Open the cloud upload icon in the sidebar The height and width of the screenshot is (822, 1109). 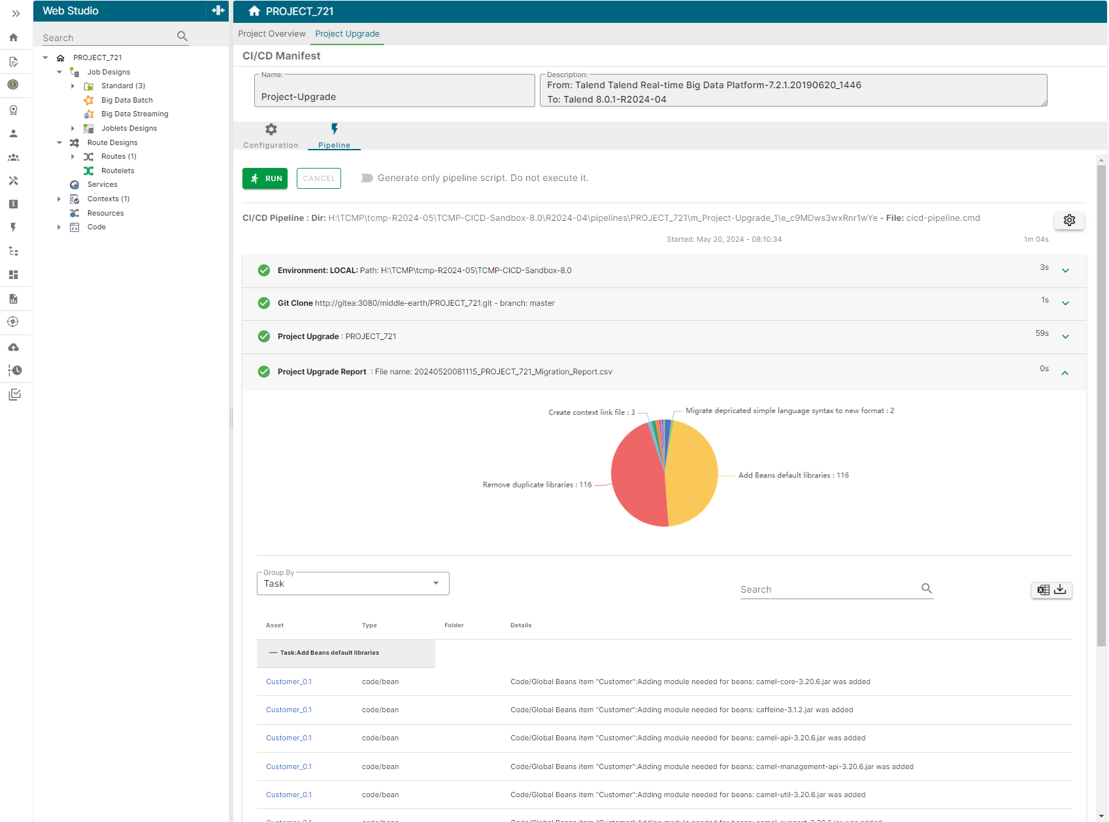click(x=14, y=346)
